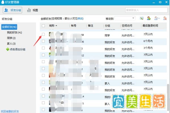The height and width of the screenshot is (113, 170).
Task: Click the QQ penguin logo in title bar
Action: pyautogui.click(x=3, y=2)
